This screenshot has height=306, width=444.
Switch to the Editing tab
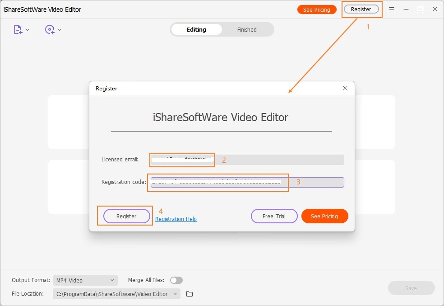coord(197,29)
